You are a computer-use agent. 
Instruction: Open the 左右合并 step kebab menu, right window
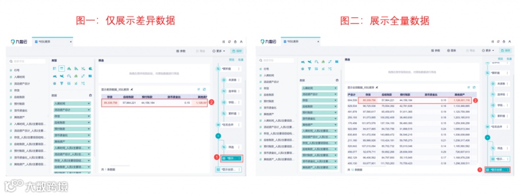508,127
